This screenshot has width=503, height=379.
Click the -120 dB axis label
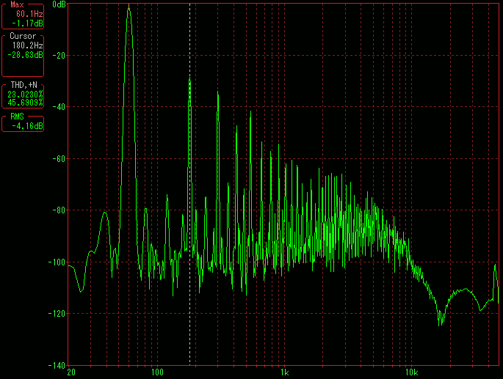click(57, 313)
